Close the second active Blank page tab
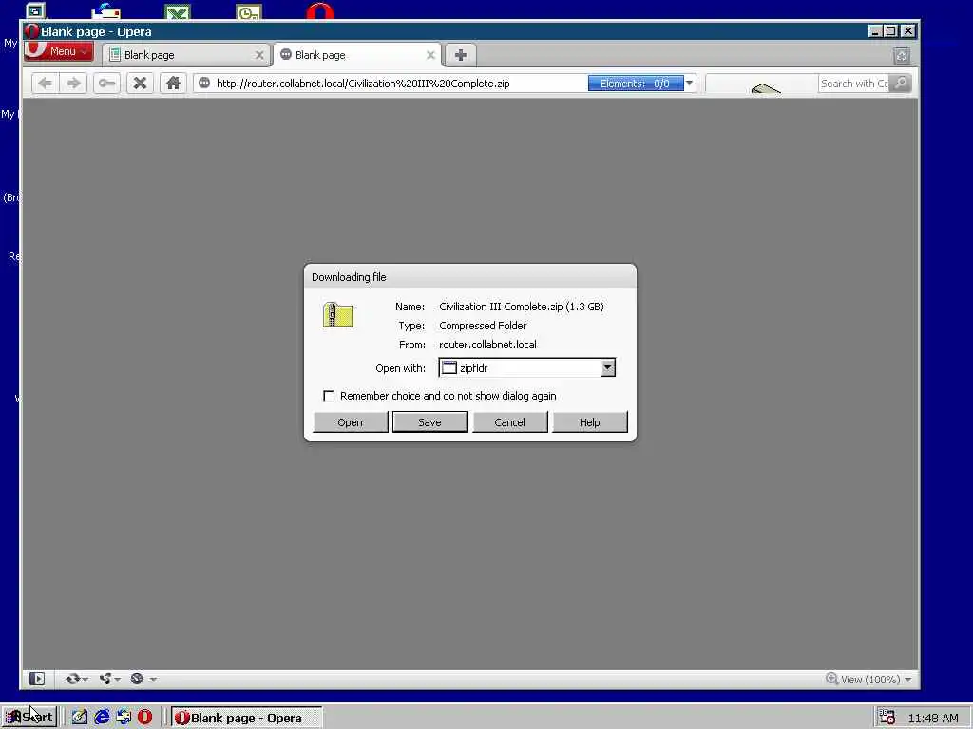973x729 pixels. pyautogui.click(x=430, y=55)
